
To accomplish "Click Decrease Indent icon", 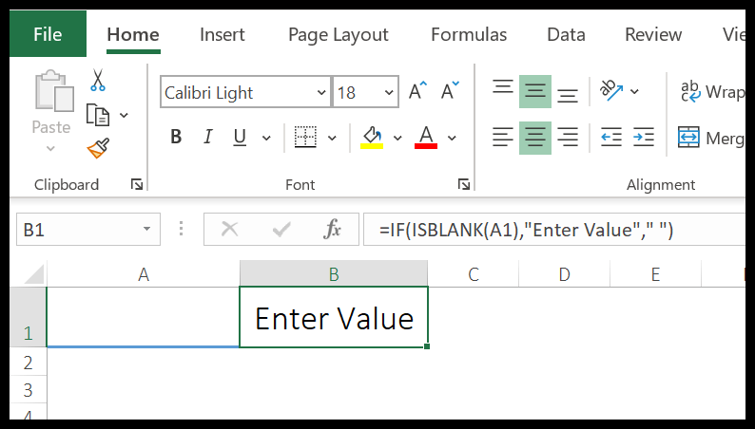I will click(x=611, y=138).
